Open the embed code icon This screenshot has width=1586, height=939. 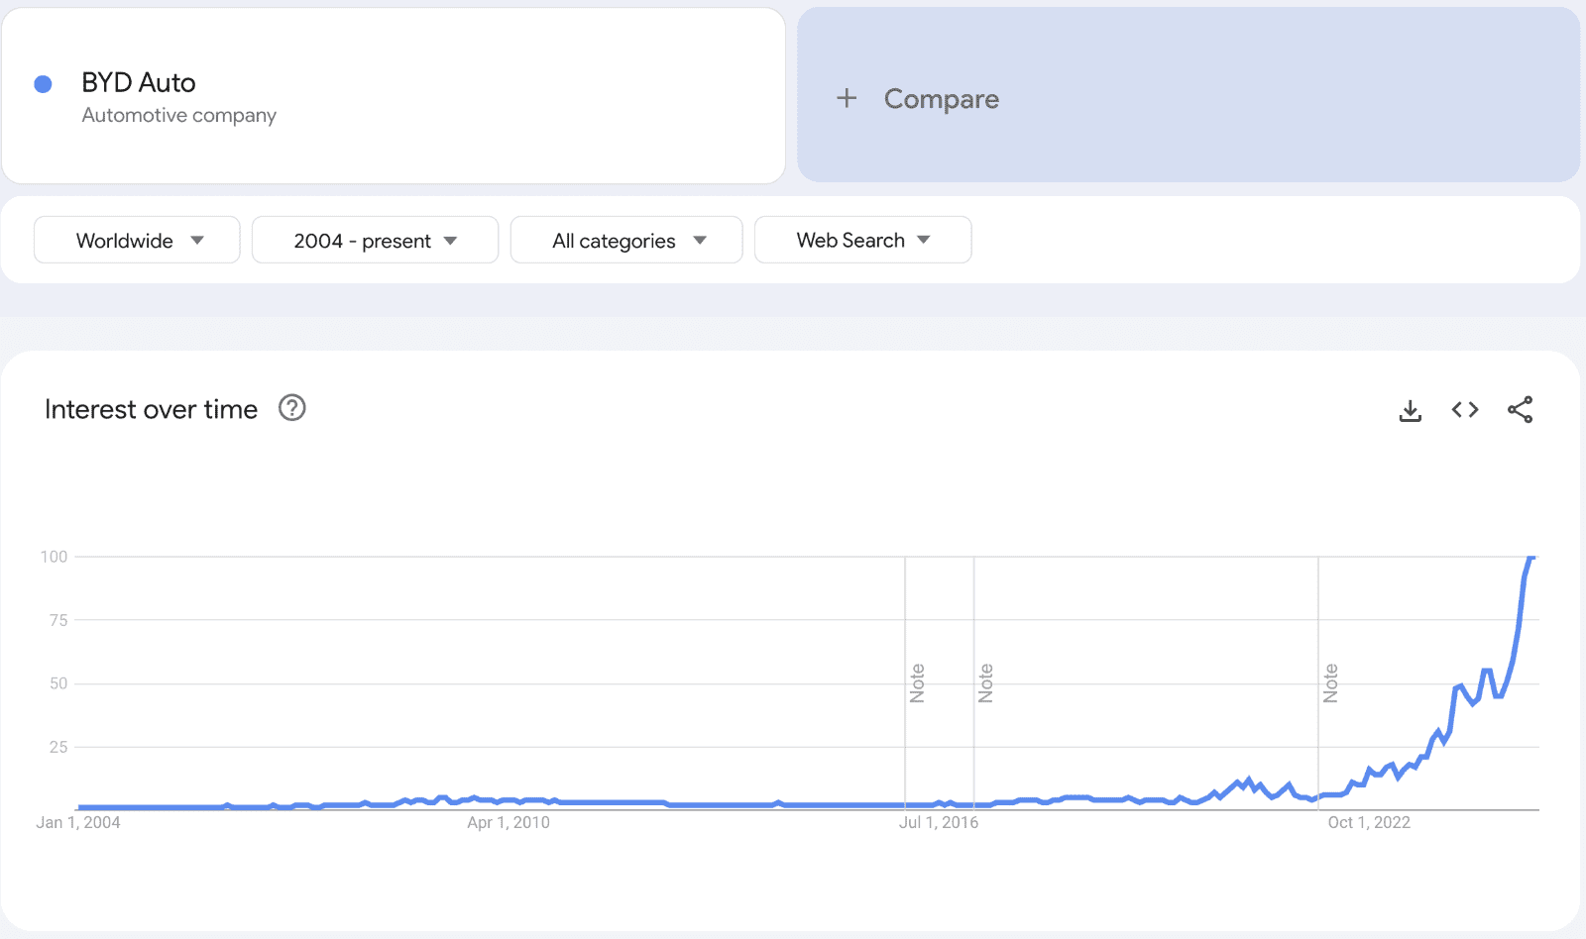(1465, 409)
